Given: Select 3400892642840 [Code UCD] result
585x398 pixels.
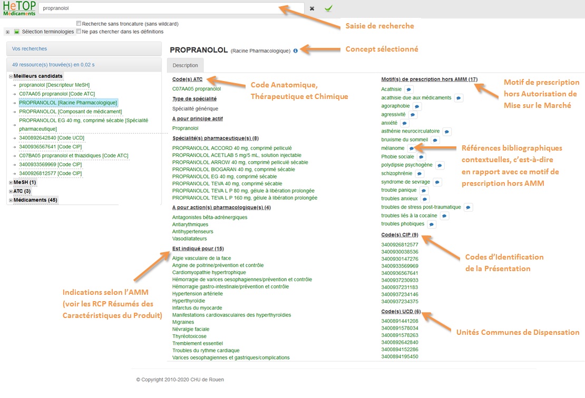Looking at the screenshot, I should 52,138.
